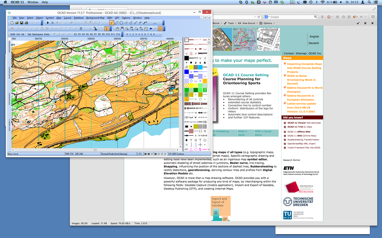Click the Zoom In magnifier icon
This screenshot has width=382, height=238.
pos(127,29)
